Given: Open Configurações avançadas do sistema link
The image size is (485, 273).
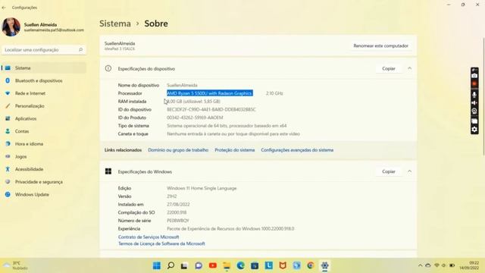Looking at the screenshot, I should [x=297, y=150].
